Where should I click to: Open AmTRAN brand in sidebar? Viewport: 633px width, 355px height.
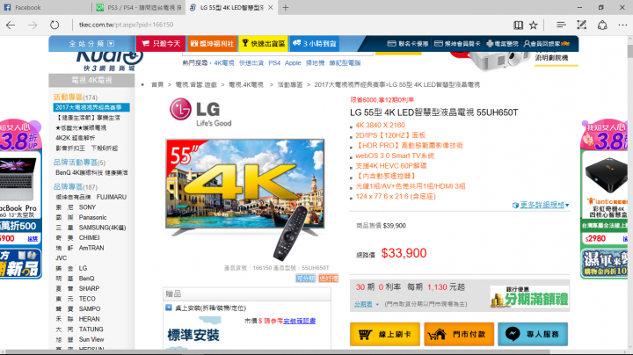(x=79, y=248)
